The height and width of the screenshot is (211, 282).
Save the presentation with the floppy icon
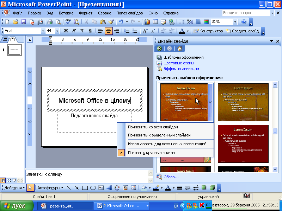click(24, 22)
